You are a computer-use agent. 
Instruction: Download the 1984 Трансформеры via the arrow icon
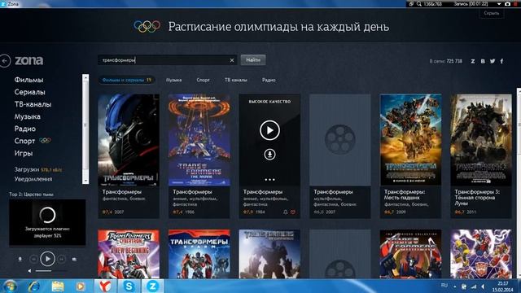269,155
